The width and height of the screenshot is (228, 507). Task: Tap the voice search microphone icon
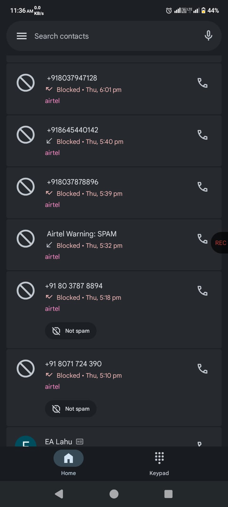click(208, 35)
